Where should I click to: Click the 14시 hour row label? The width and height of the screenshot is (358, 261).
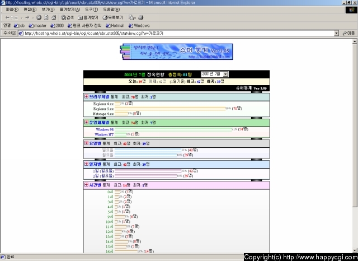point(110,241)
